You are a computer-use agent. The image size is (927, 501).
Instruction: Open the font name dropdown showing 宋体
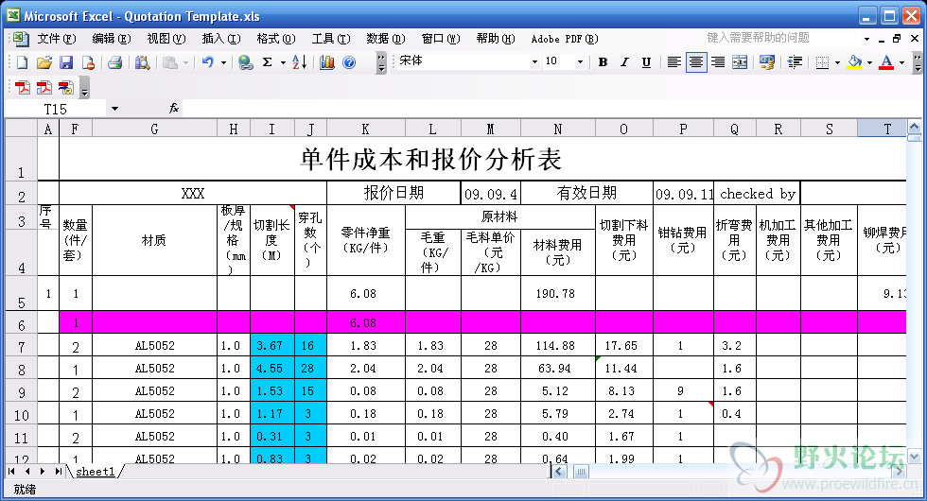tap(534, 61)
